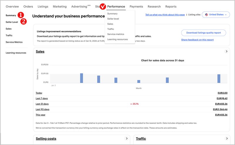Click Tell us what you think link

[165, 15]
